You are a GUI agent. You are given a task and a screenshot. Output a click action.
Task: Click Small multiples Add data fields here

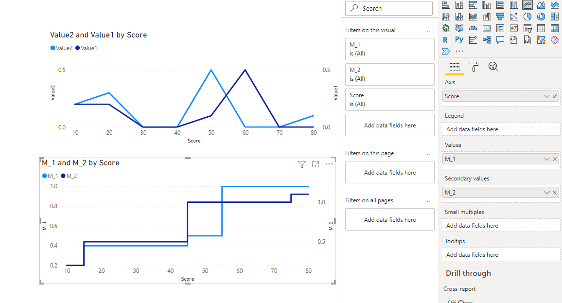coord(500,226)
